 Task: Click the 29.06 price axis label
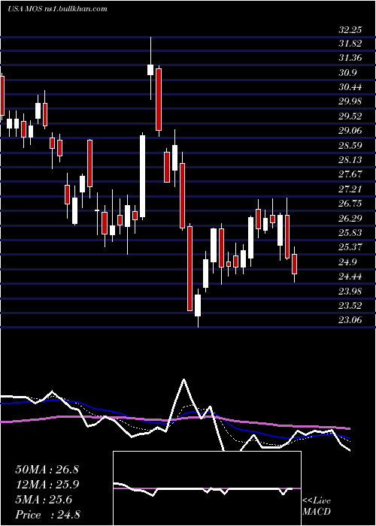click(x=350, y=131)
